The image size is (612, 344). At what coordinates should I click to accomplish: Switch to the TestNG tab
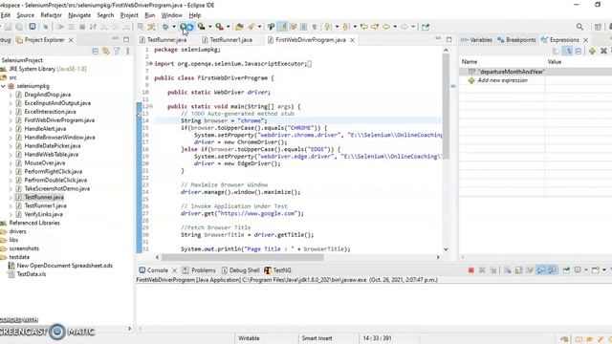(277, 270)
